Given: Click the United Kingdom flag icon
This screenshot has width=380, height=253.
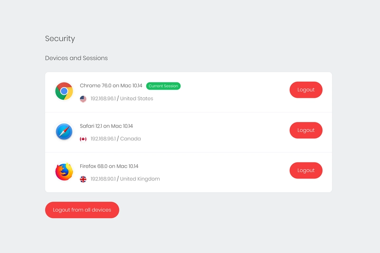Looking at the screenshot, I should pos(83,179).
